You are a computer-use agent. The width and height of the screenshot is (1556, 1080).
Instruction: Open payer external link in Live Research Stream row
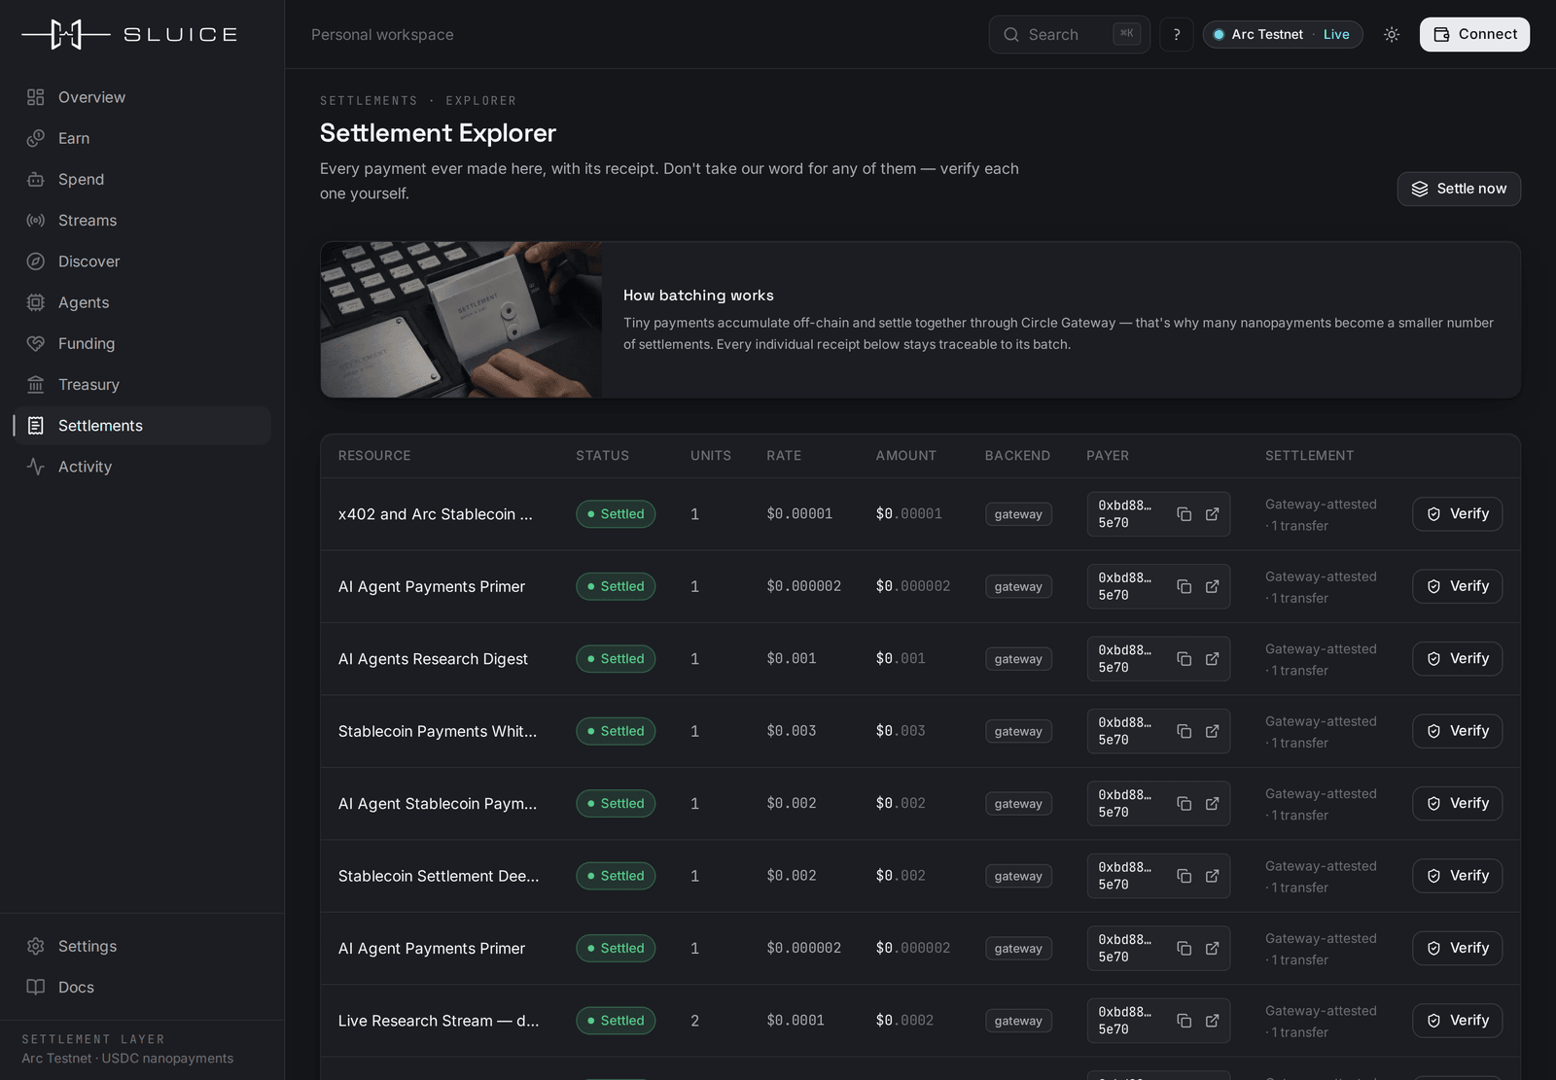(x=1212, y=1021)
